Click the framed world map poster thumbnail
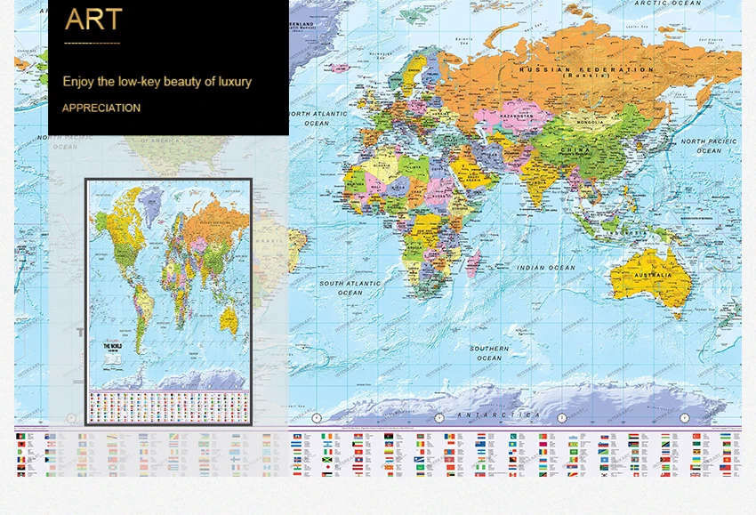 point(168,302)
